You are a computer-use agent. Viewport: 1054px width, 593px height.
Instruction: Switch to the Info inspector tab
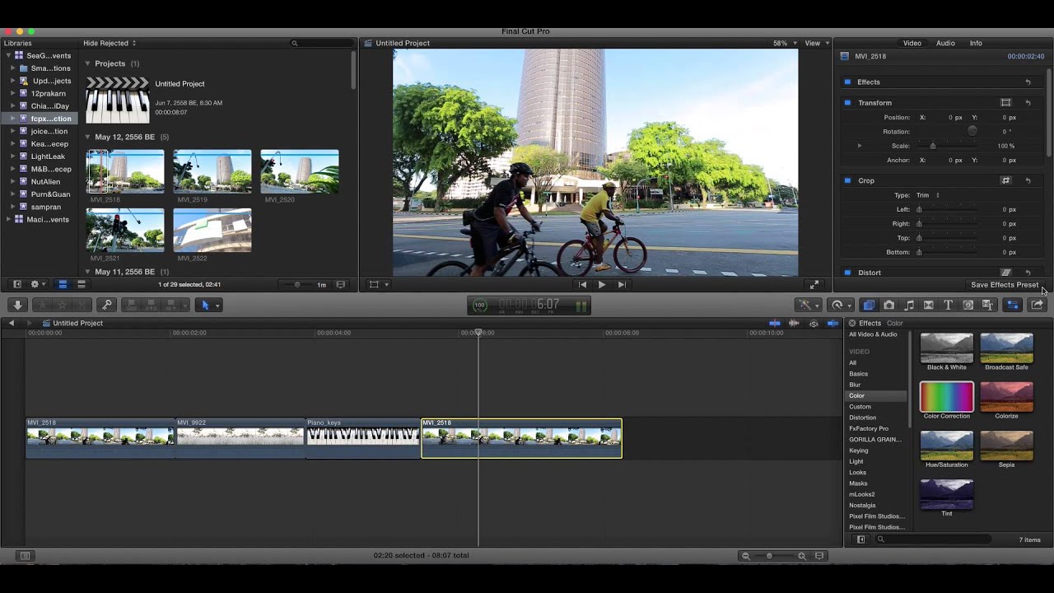pyautogui.click(x=976, y=43)
